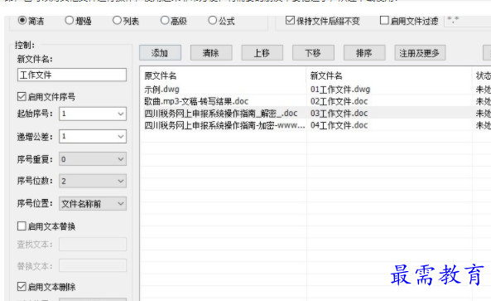Enable 启用文件过滤 checkbox
This screenshot has height=301, width=491.
(384, 21)
